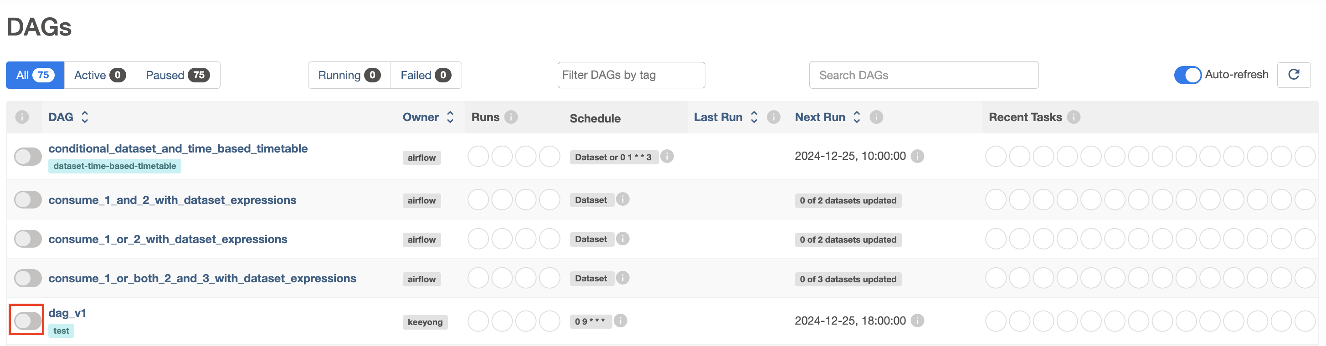Click info icon after 2024-12-25, 10:00:00
The image size is (1326, 346).
click(x=917, y=156)
